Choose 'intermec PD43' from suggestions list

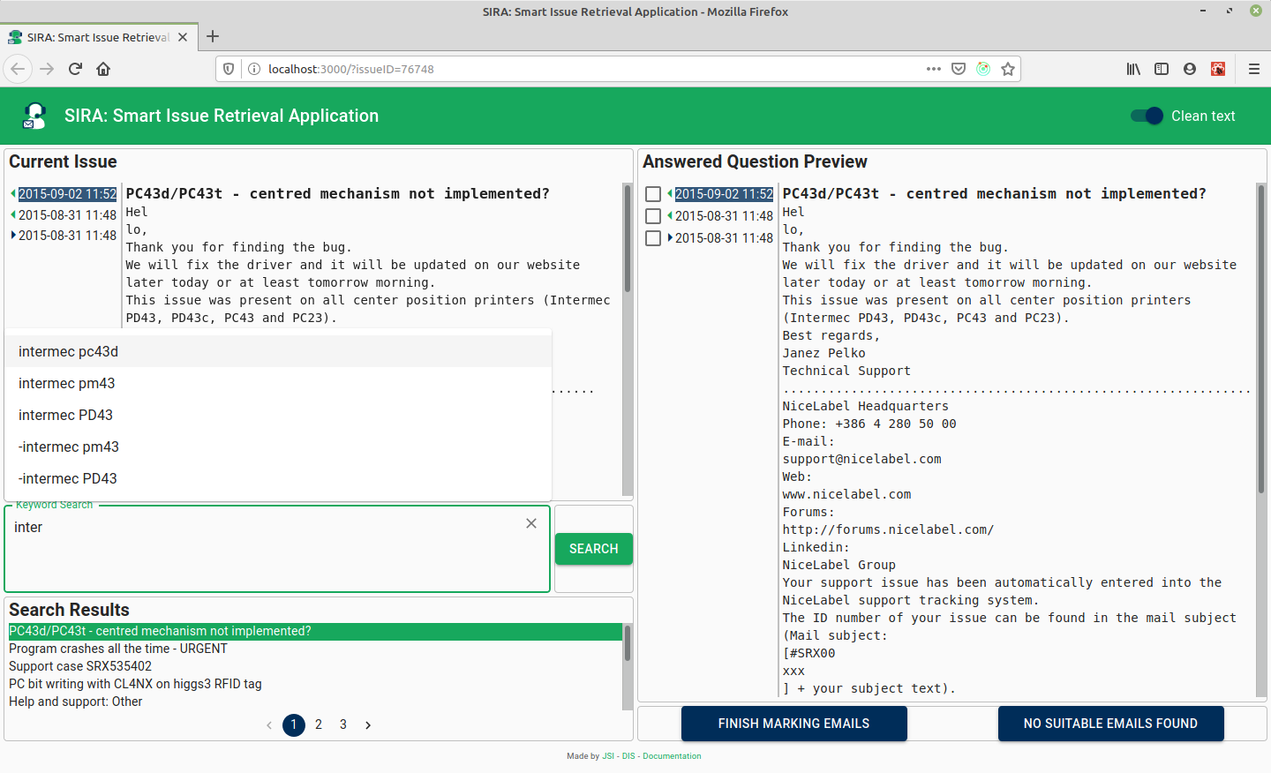(66, 415)
